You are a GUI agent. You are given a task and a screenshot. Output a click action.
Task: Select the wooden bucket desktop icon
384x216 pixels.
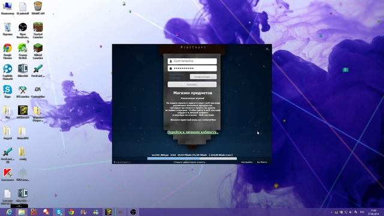[38, 8]
